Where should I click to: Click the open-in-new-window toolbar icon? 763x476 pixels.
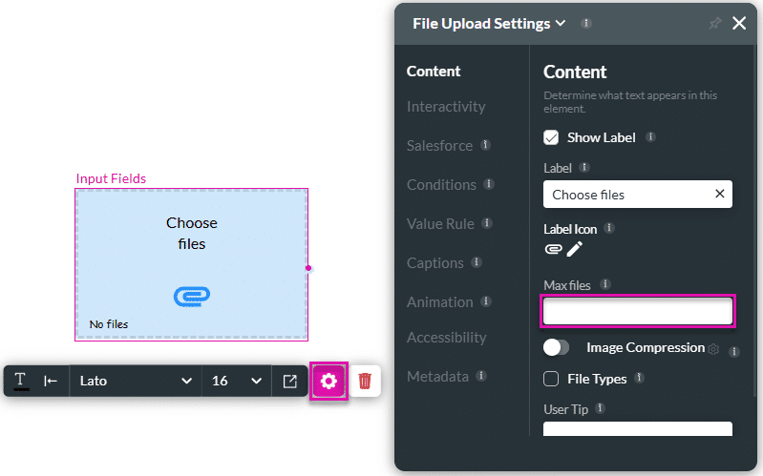pos(289,381)
